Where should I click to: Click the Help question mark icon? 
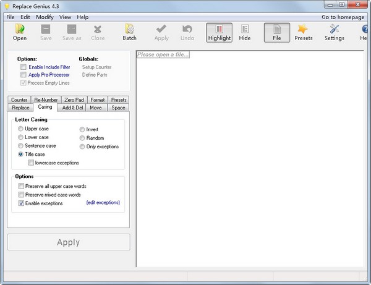(364, 32)
